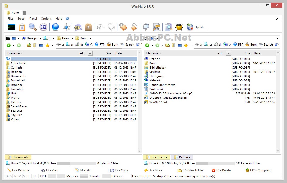The image size is (287, 183).
Task: Open right panel favorites star icon
Action: tap(186, 45)
